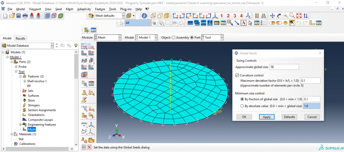Select the Stal material in tree
The width and height of the screenshot is (344, 152).
[21, 139]
